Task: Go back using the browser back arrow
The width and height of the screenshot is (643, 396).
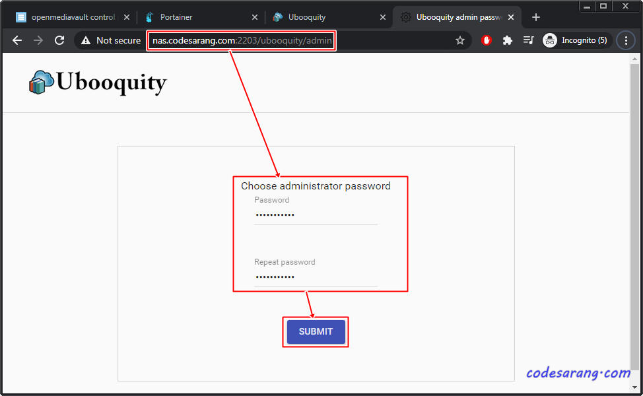Action: click(x=17, y=40)
